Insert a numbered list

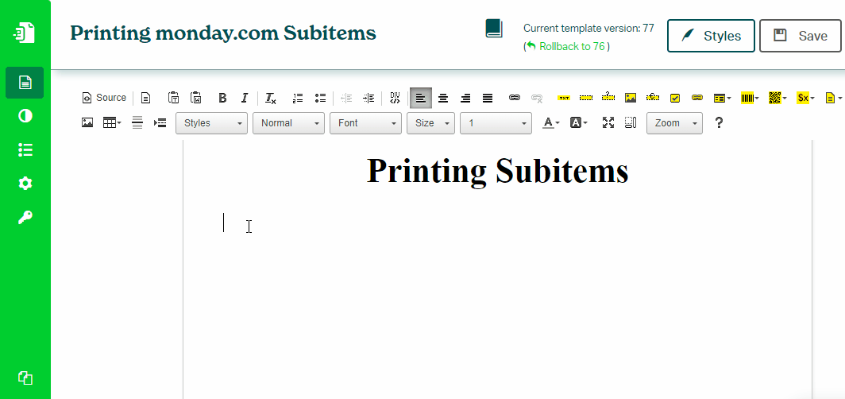click(298, 98)
